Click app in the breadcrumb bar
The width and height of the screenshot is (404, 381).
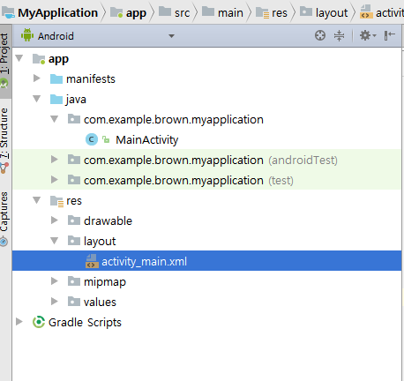point(128,13)
